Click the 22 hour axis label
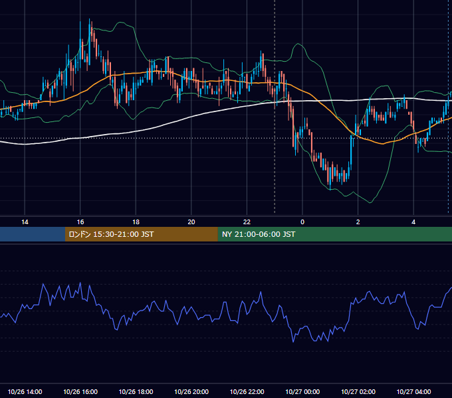The width and height of the screenshot is (452, 398). (x=247, y=222)
